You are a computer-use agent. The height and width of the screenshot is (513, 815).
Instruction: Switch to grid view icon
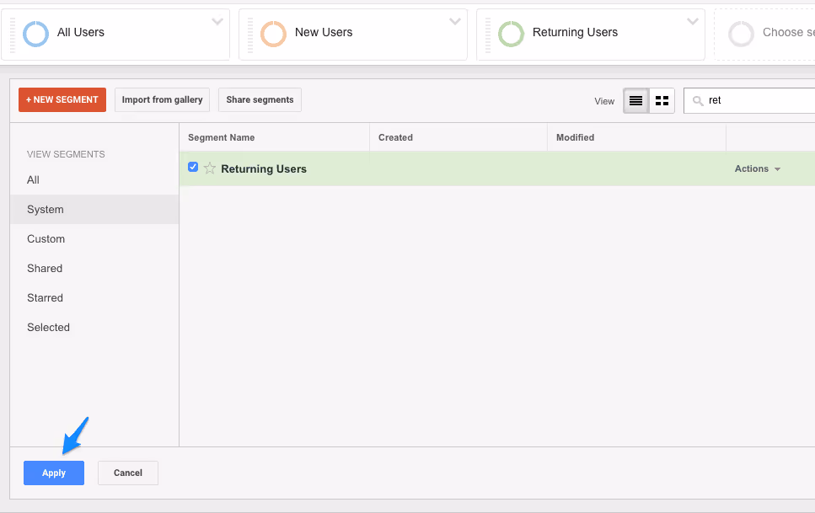tap(662, 100)
